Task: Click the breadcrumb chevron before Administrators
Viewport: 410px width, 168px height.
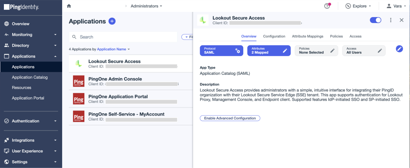Action: [126, 6]
